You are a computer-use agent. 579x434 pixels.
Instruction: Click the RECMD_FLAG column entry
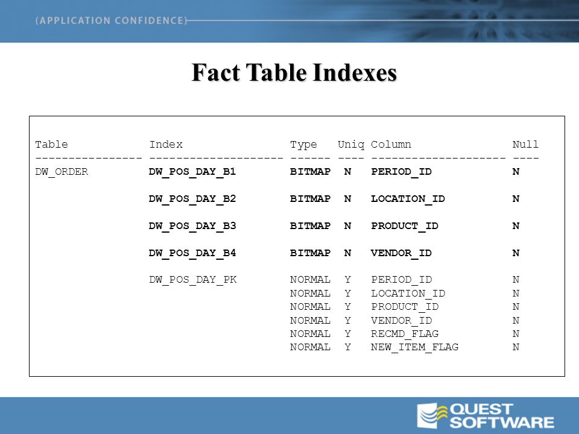pos(405,333)
